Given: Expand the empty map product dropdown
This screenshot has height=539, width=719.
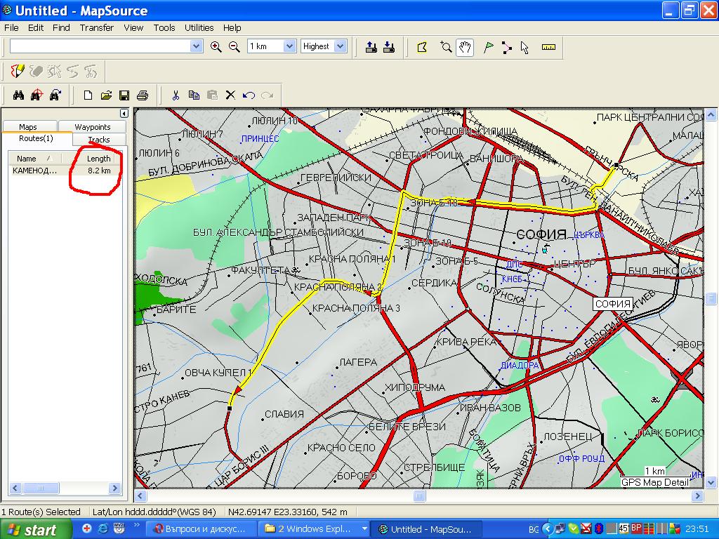Looking at the screenshot, I should point(196,46).
